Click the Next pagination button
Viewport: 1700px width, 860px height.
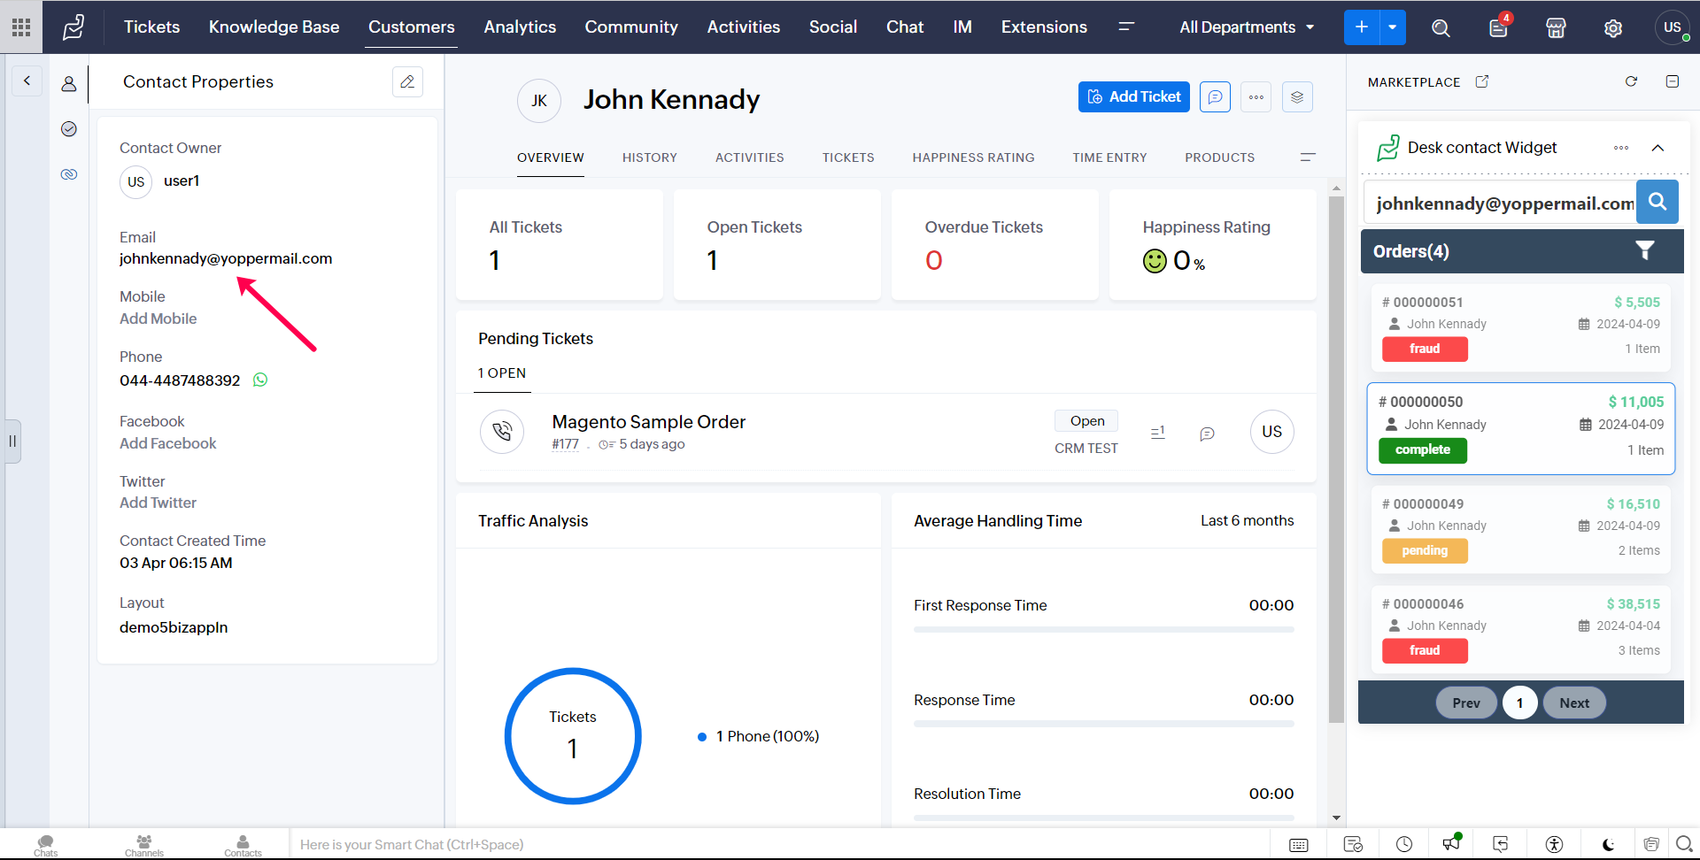coord(1573,703)
